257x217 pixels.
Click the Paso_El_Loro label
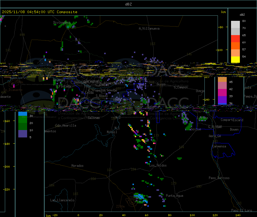[242, 210]
